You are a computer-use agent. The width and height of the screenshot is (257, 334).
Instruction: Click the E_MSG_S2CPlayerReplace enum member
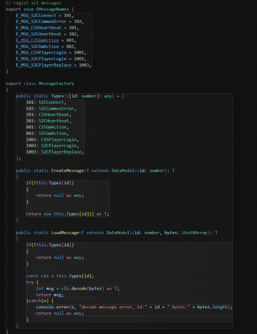(x=44, y=65)
